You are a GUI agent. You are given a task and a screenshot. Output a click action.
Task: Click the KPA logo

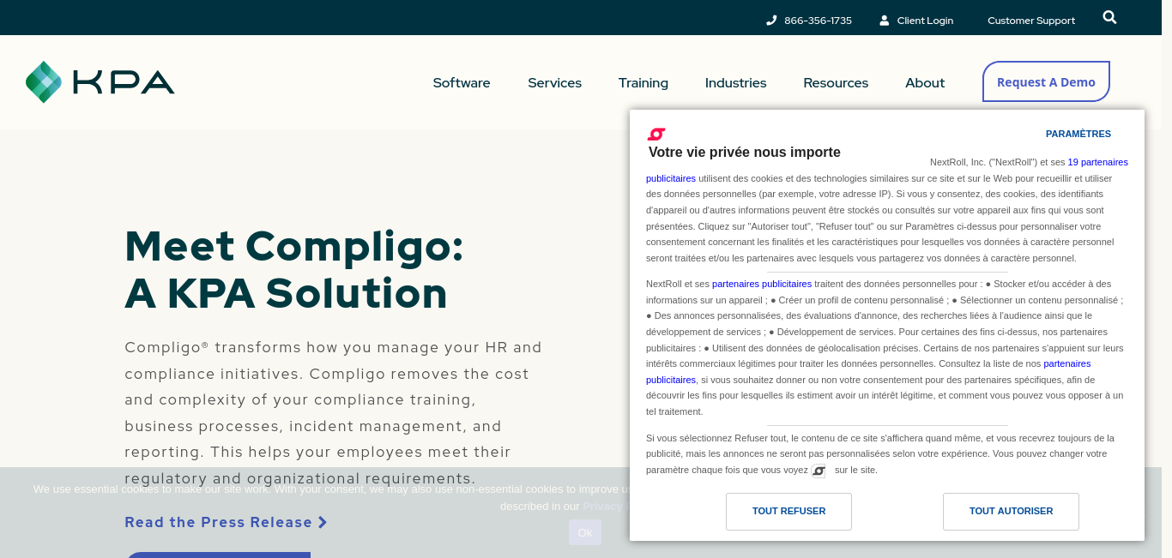pyautogui.click(x=100, y=82)
